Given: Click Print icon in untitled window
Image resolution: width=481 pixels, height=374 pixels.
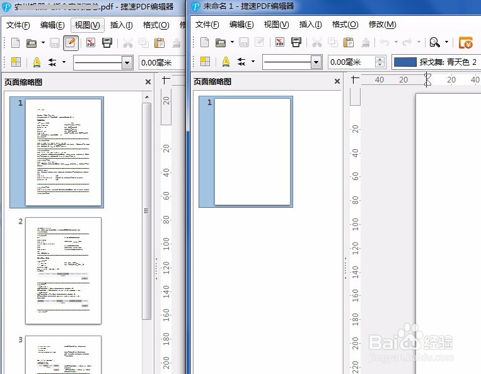Looking at the screenshot, I should click(296, 42).
